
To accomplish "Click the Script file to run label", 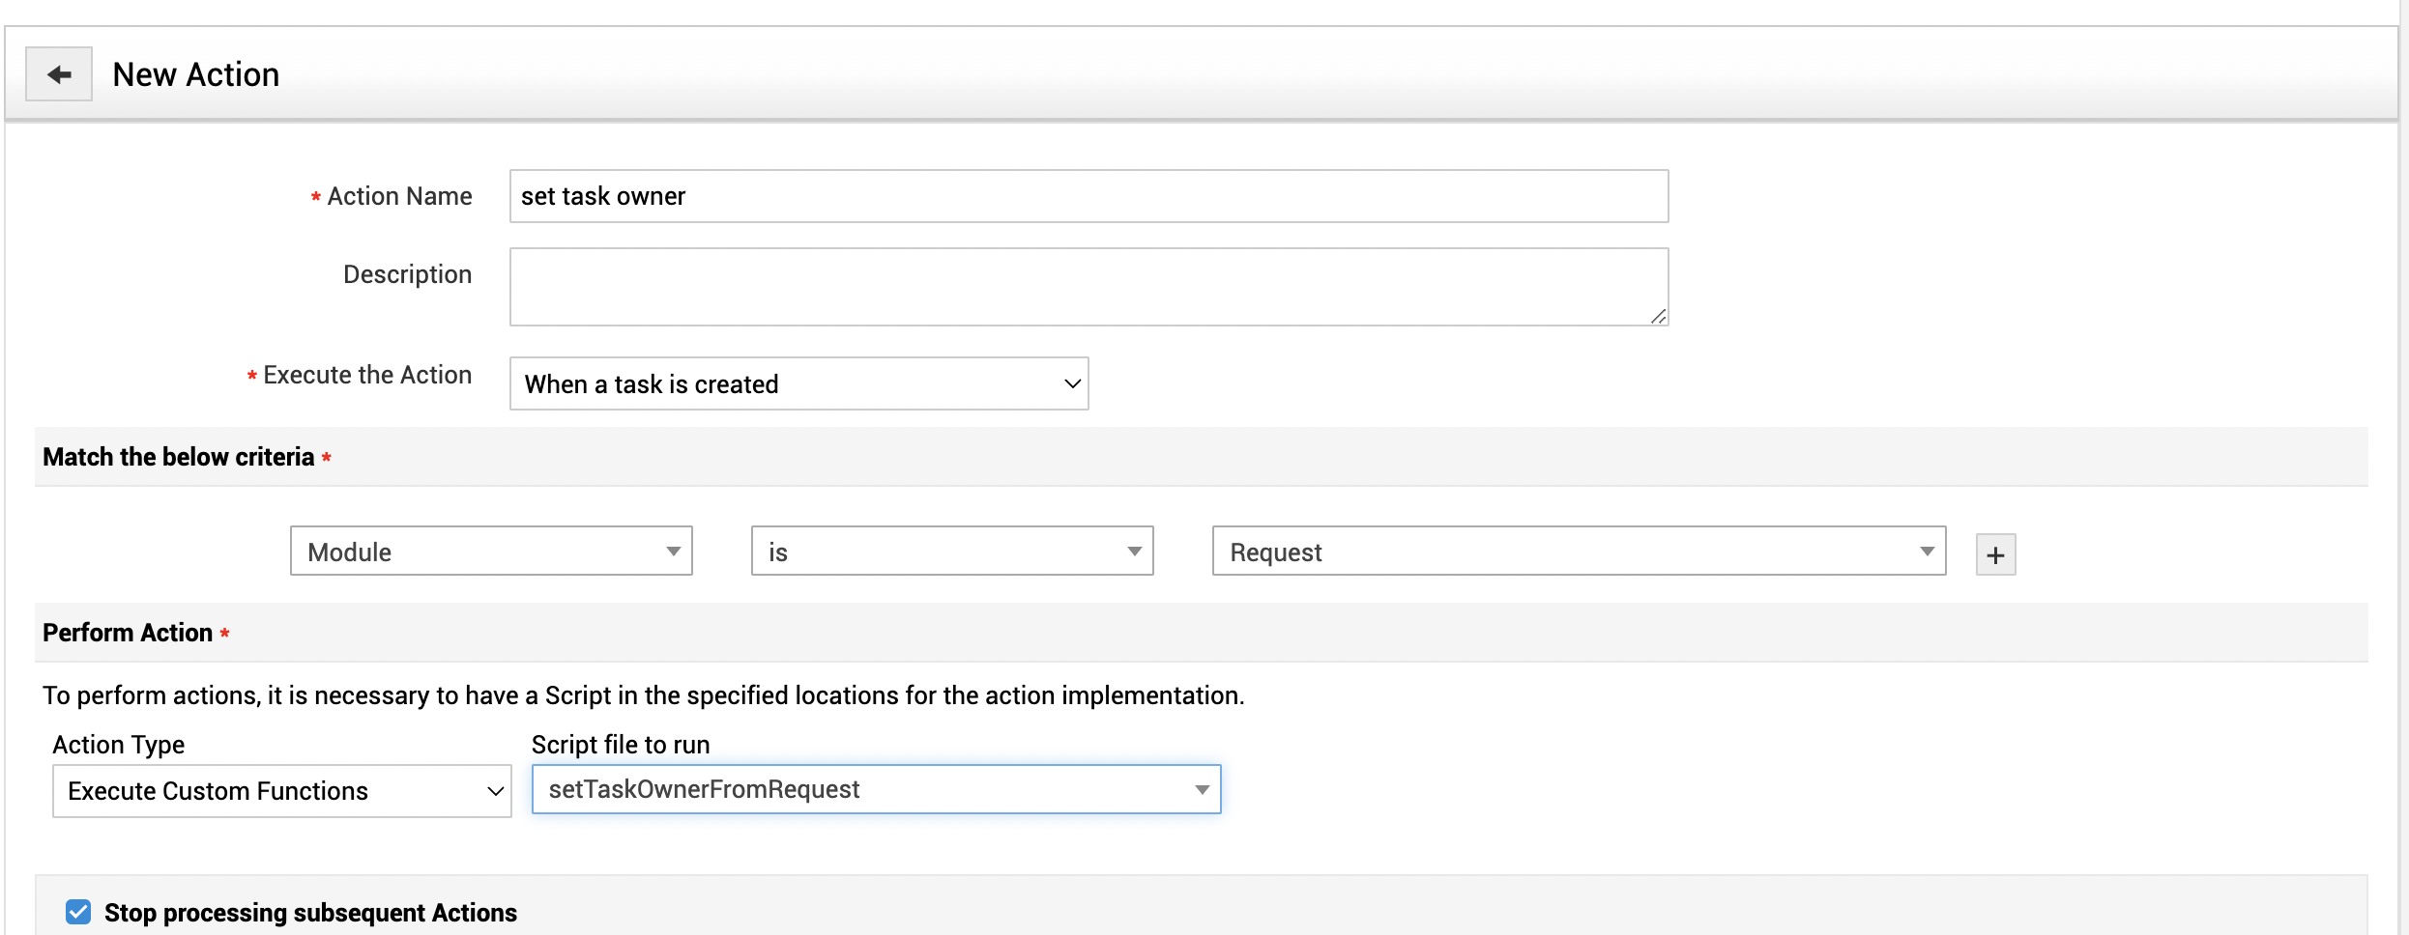I will (621, 745).
